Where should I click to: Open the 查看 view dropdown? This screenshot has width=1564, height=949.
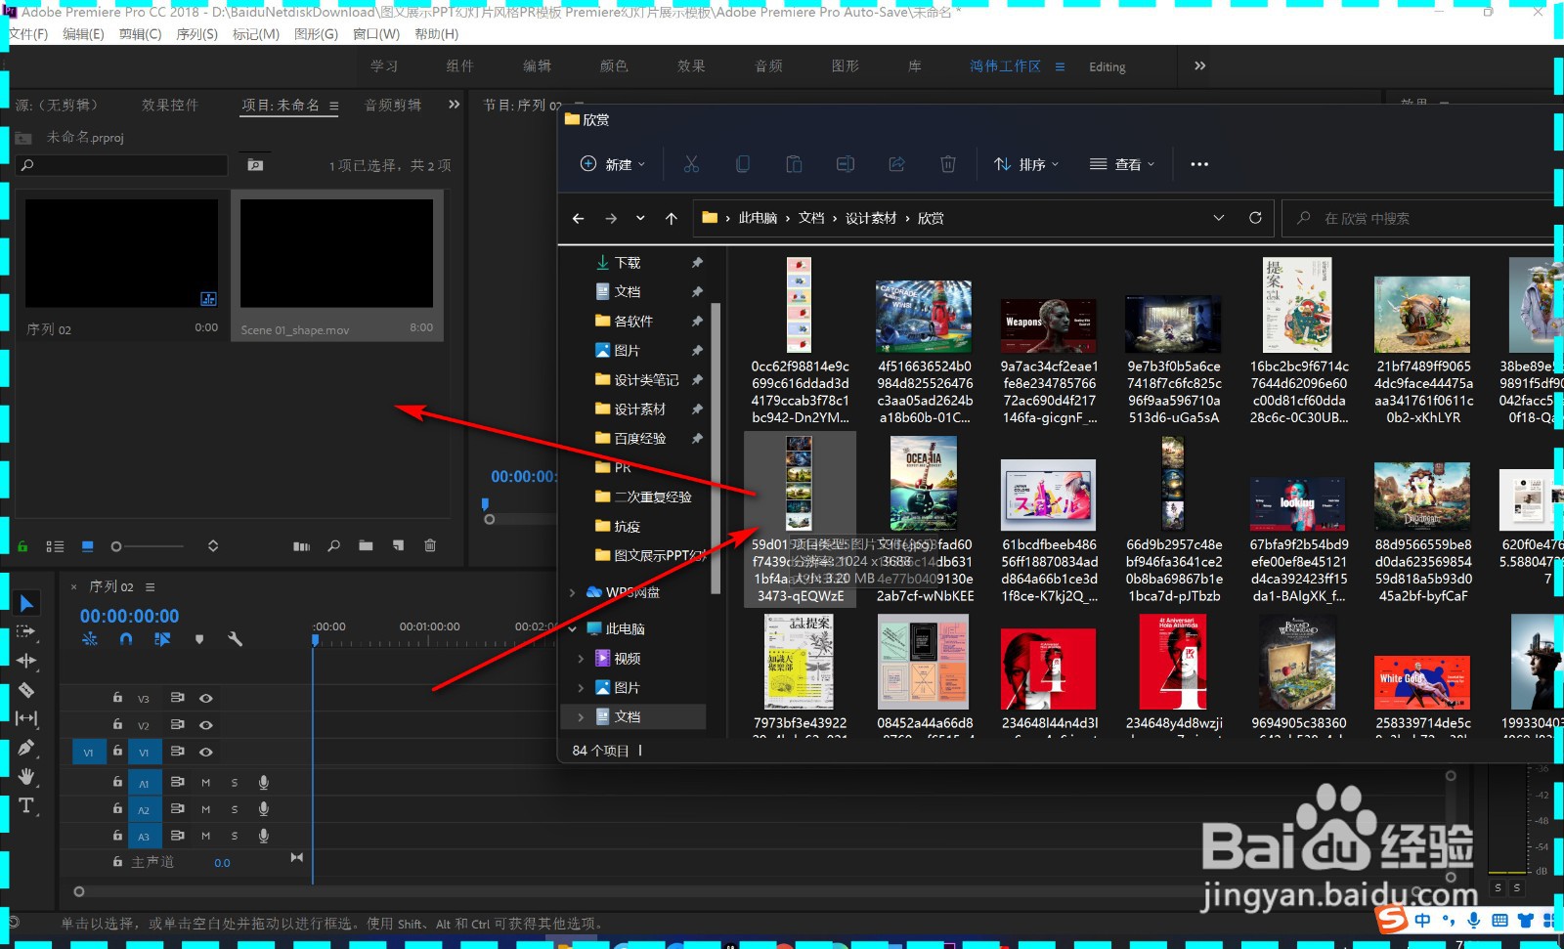[1122, 164]
